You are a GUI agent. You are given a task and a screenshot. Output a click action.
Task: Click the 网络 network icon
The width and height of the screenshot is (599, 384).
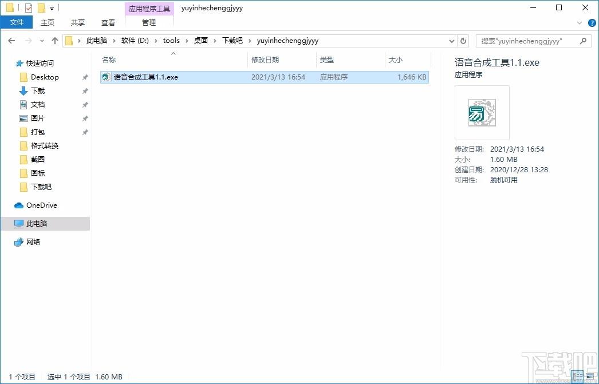(x=19, y=242)
